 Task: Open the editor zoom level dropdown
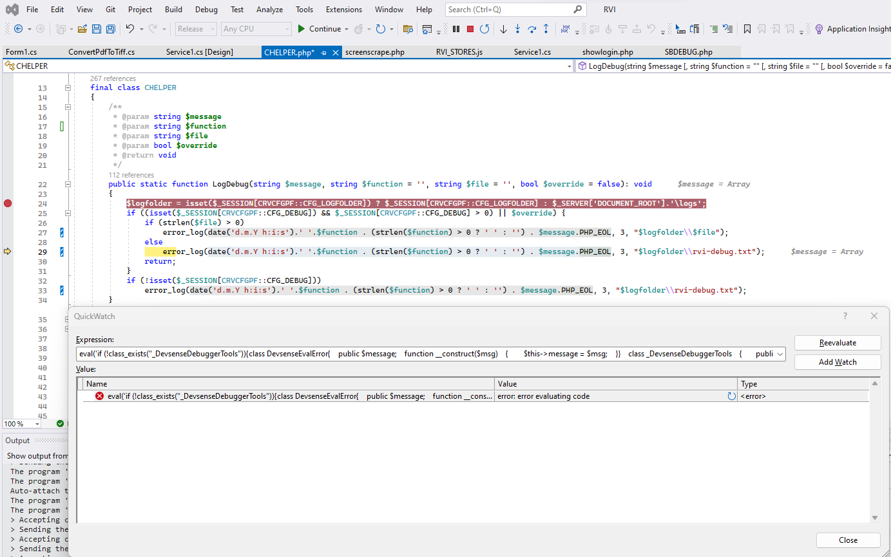click(x=37, y=424)
